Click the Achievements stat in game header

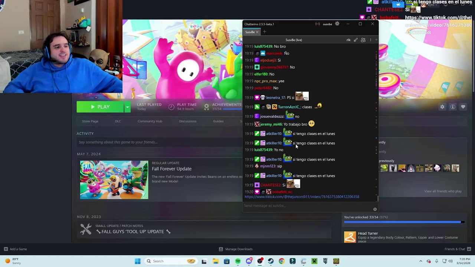(x=223, y=107)
